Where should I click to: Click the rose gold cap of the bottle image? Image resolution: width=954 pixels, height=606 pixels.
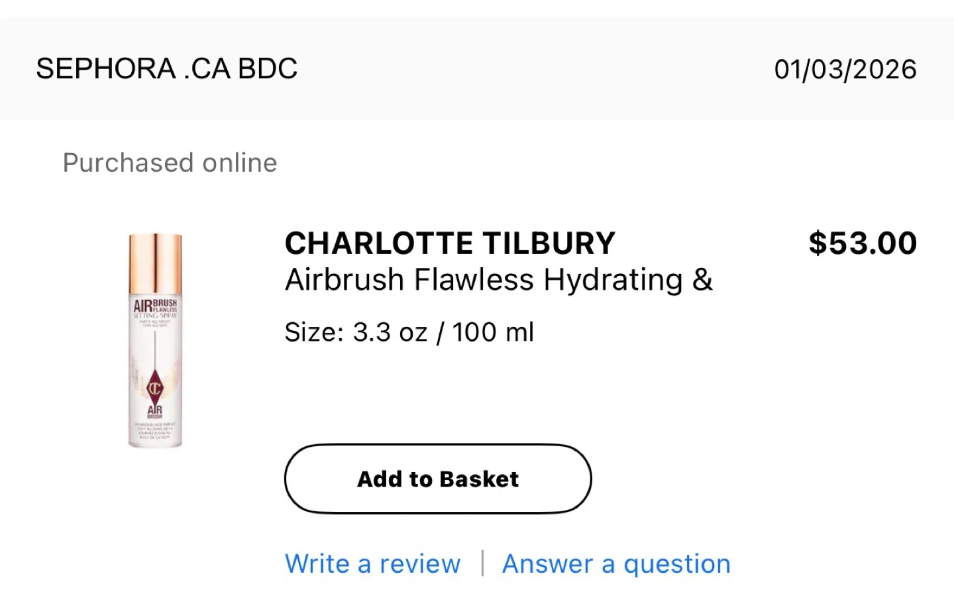(x=155, y=262)
